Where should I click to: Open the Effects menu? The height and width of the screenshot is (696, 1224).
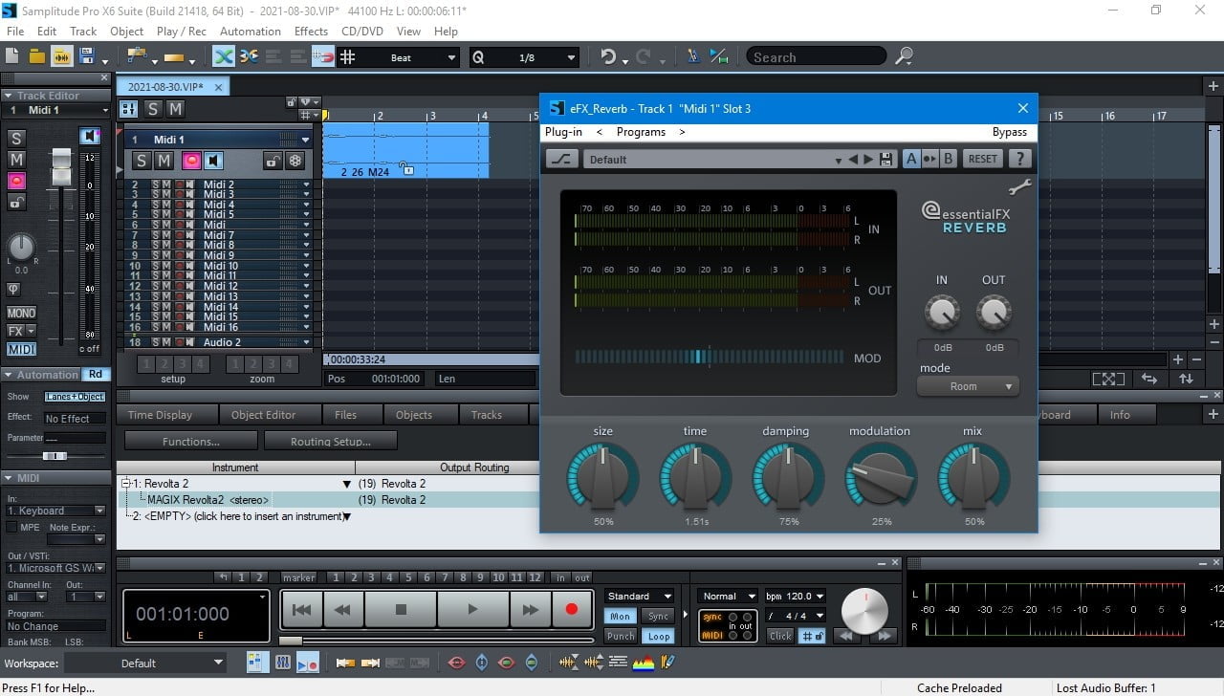click(312, 32)
